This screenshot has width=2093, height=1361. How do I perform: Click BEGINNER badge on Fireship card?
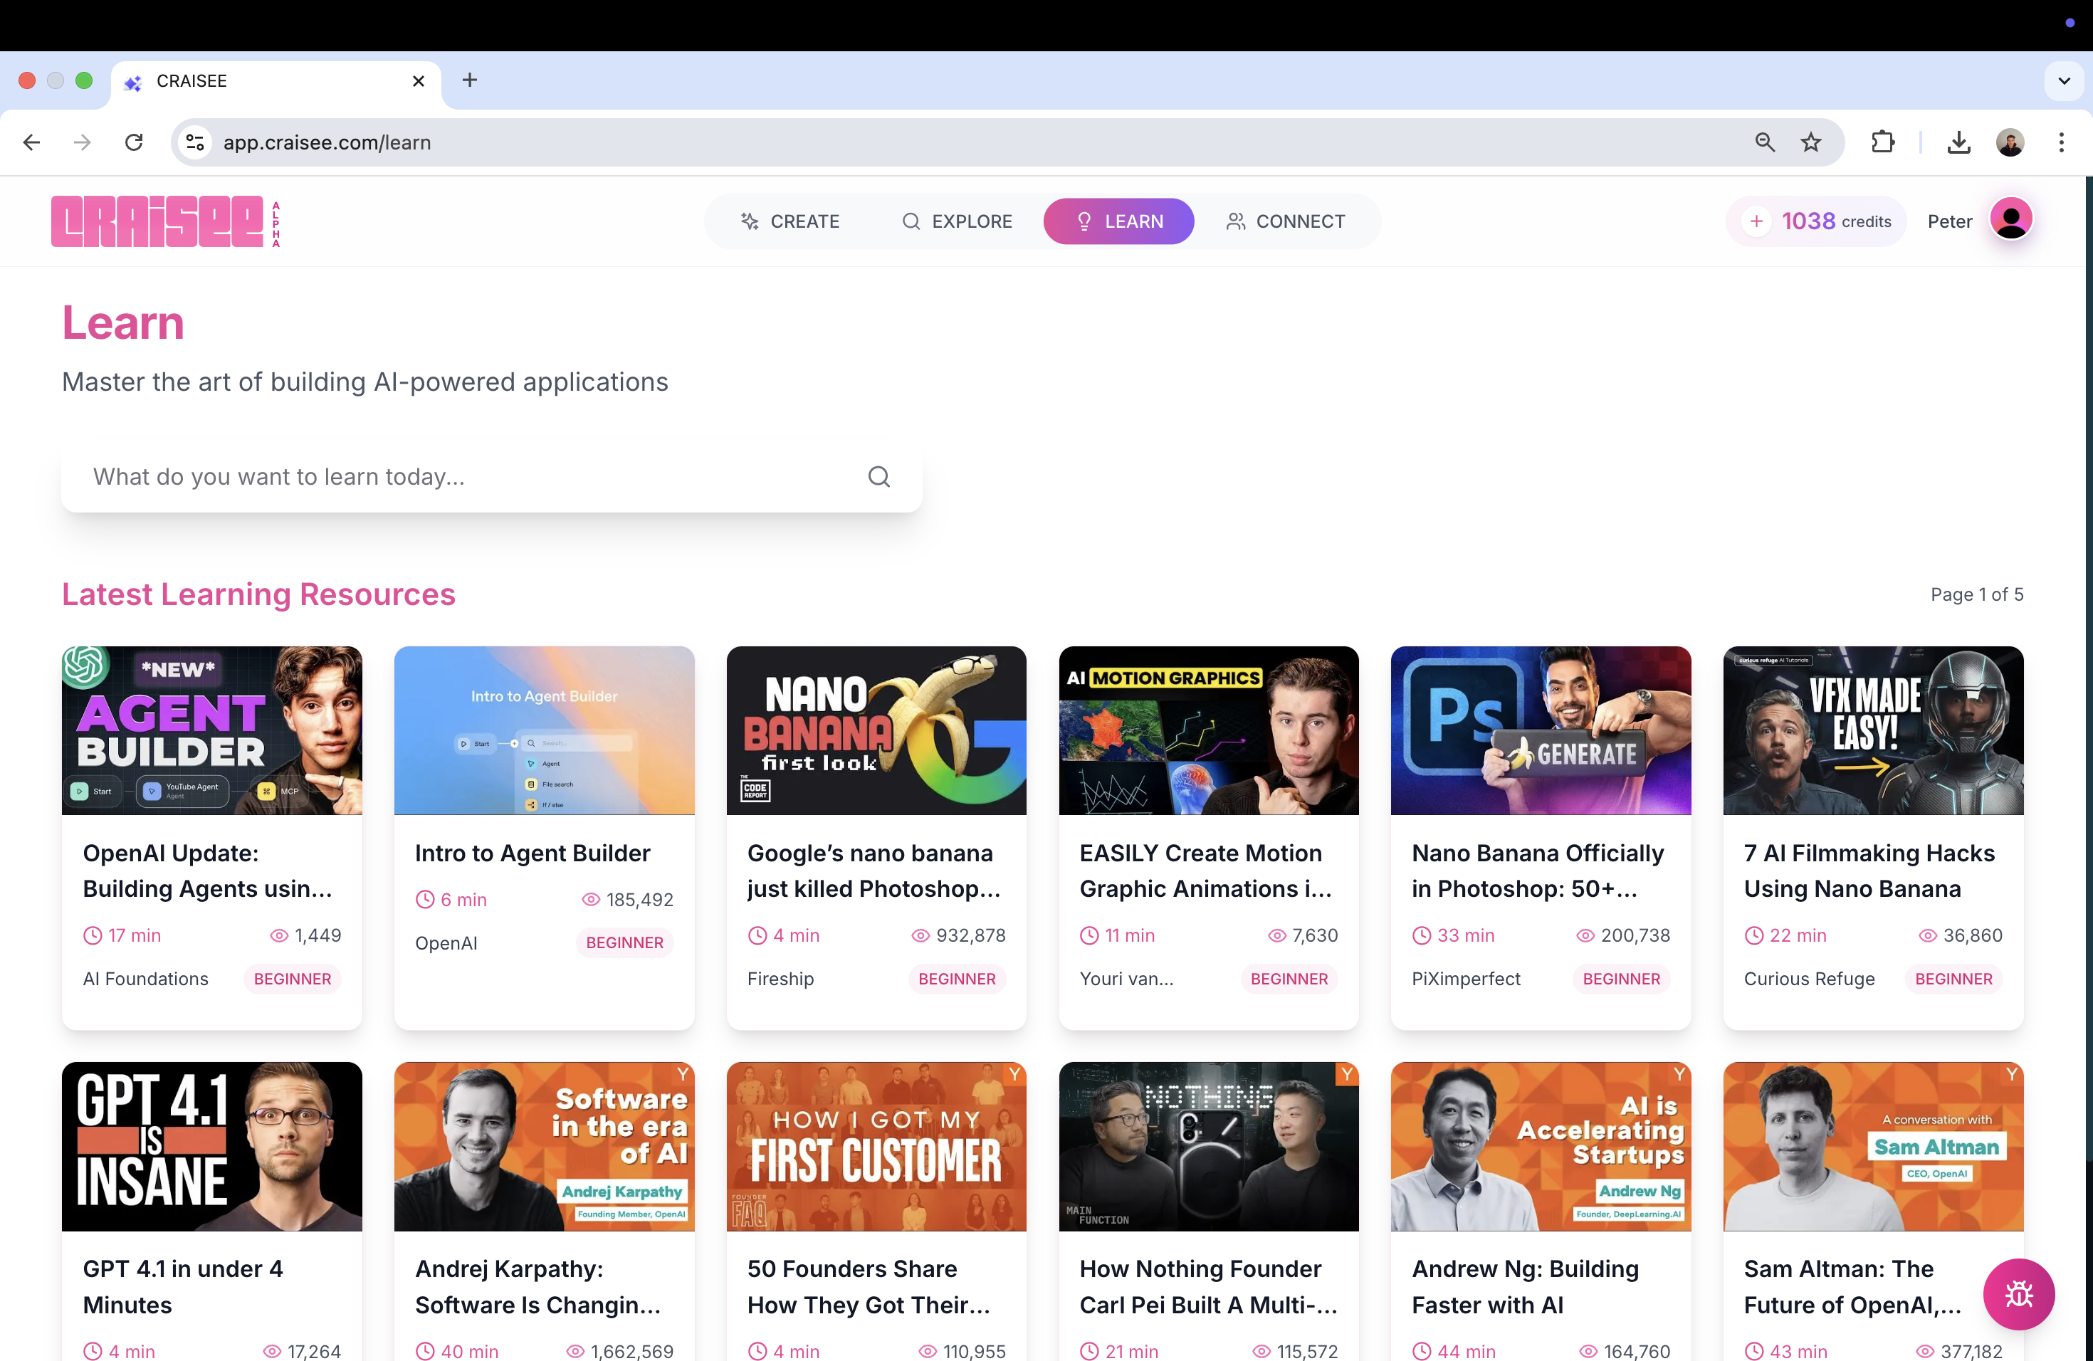[956, 979]
